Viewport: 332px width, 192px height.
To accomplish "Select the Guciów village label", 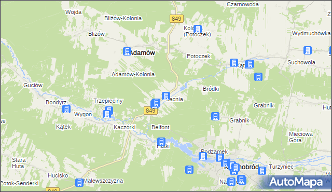I will point(33,85).
